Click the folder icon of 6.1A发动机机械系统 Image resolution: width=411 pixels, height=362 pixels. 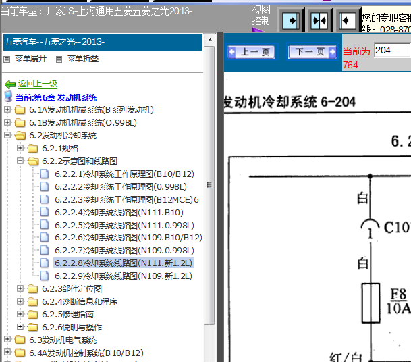coord(20,109)
